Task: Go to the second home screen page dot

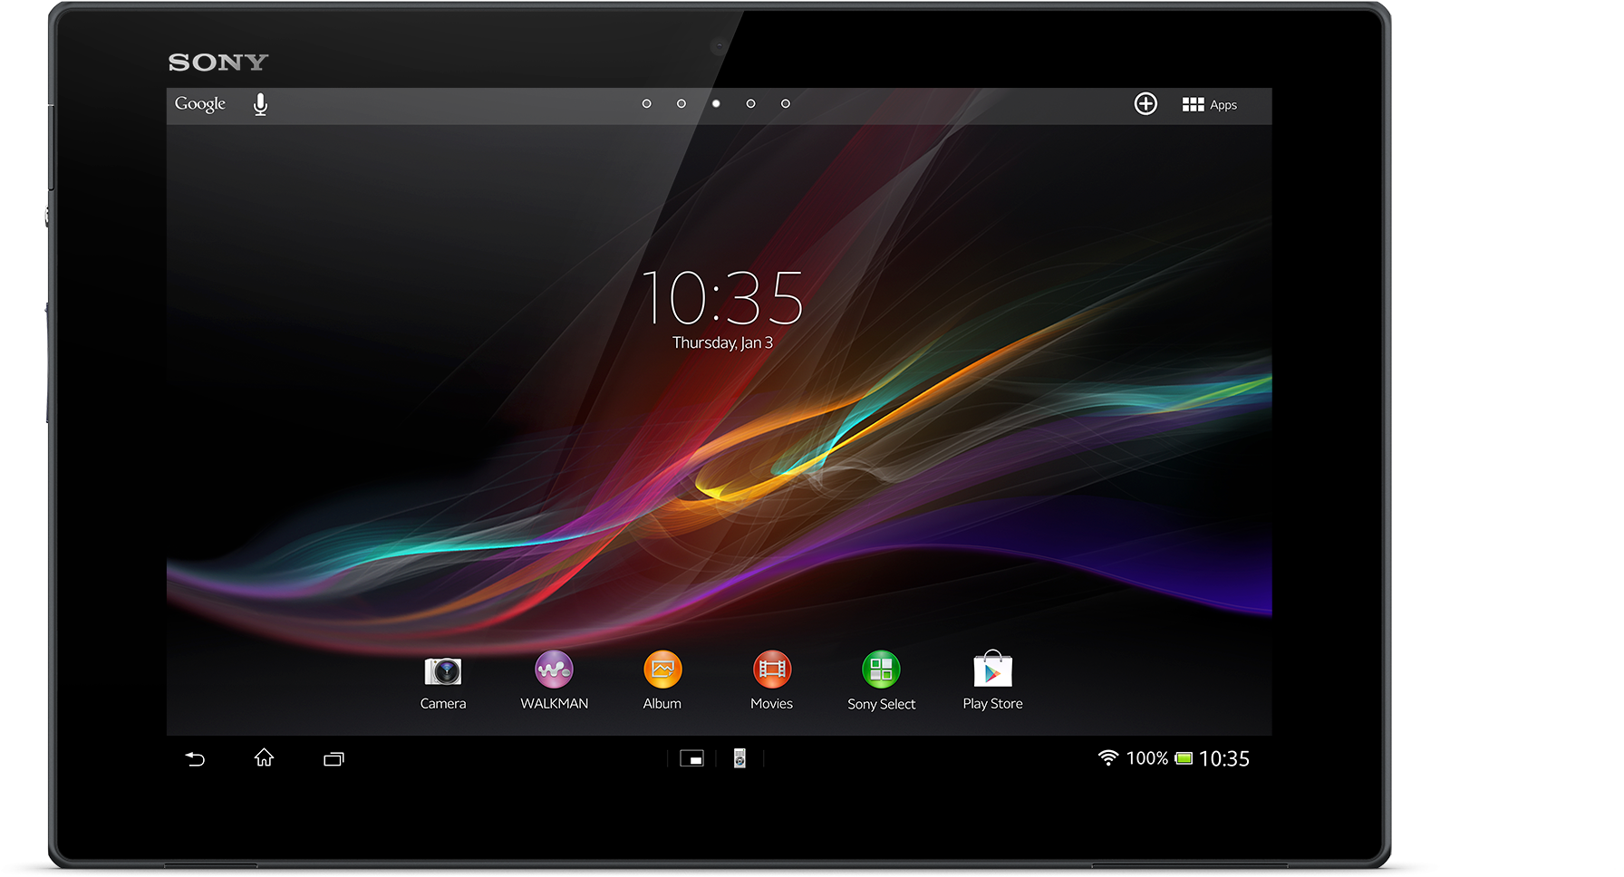Action: (x=681, y=104)
